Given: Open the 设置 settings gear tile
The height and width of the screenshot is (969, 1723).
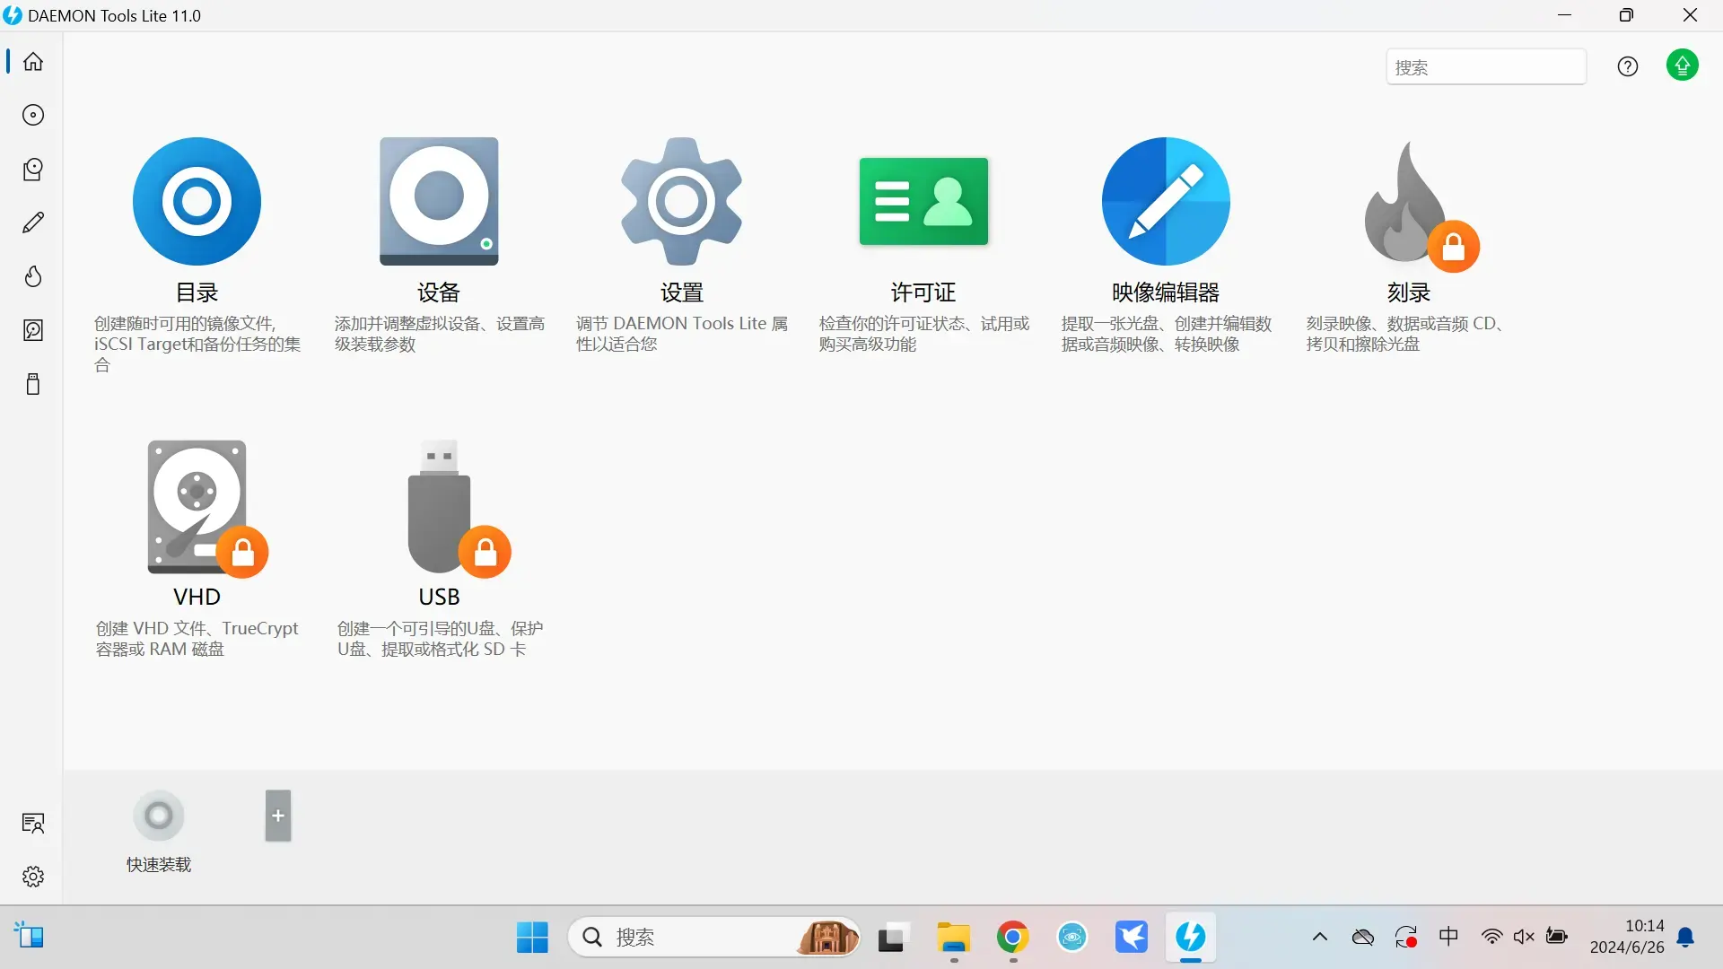Looking at the screenshot, I should [x=681, y=201].
